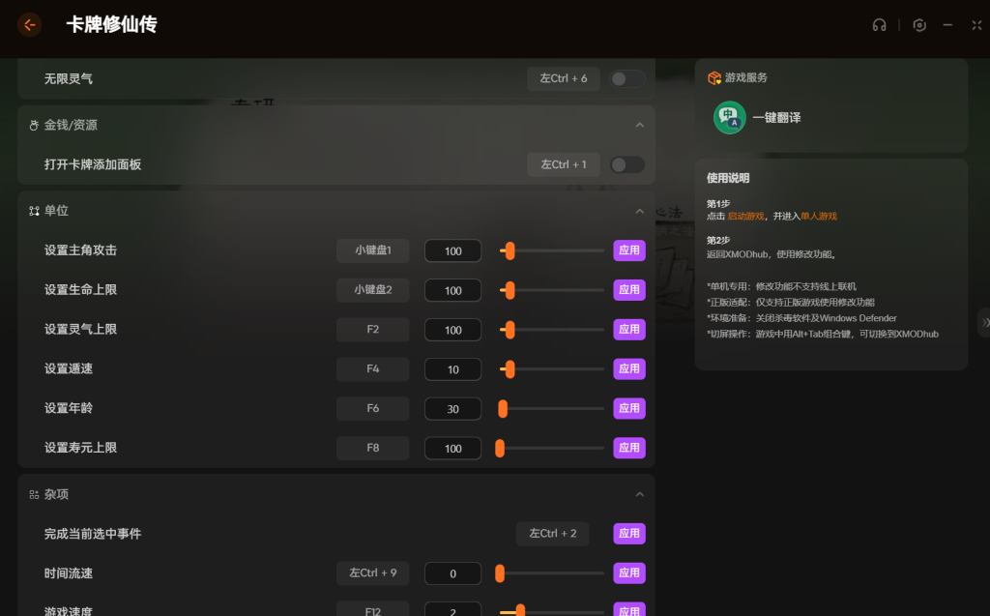This screenshot has width=990, height=616.
Task: Click the 游戏服务 orange box icon
Action: 714,77
